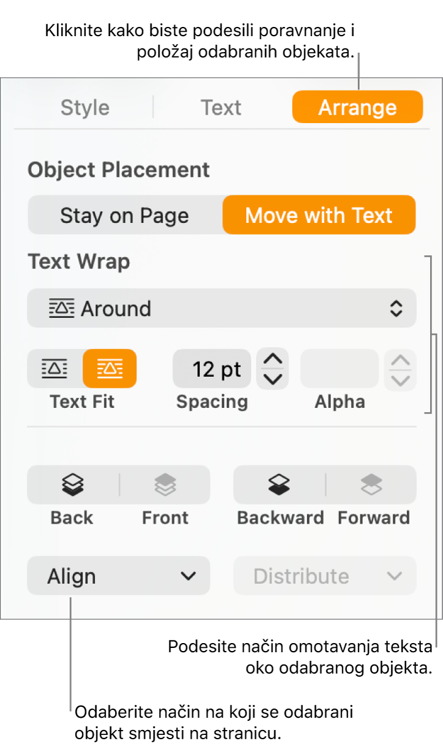Image resolution: width=443 pixels, height=749 pixels.
Task: Select the loose Text Fit icon
Action: (54, 369)
